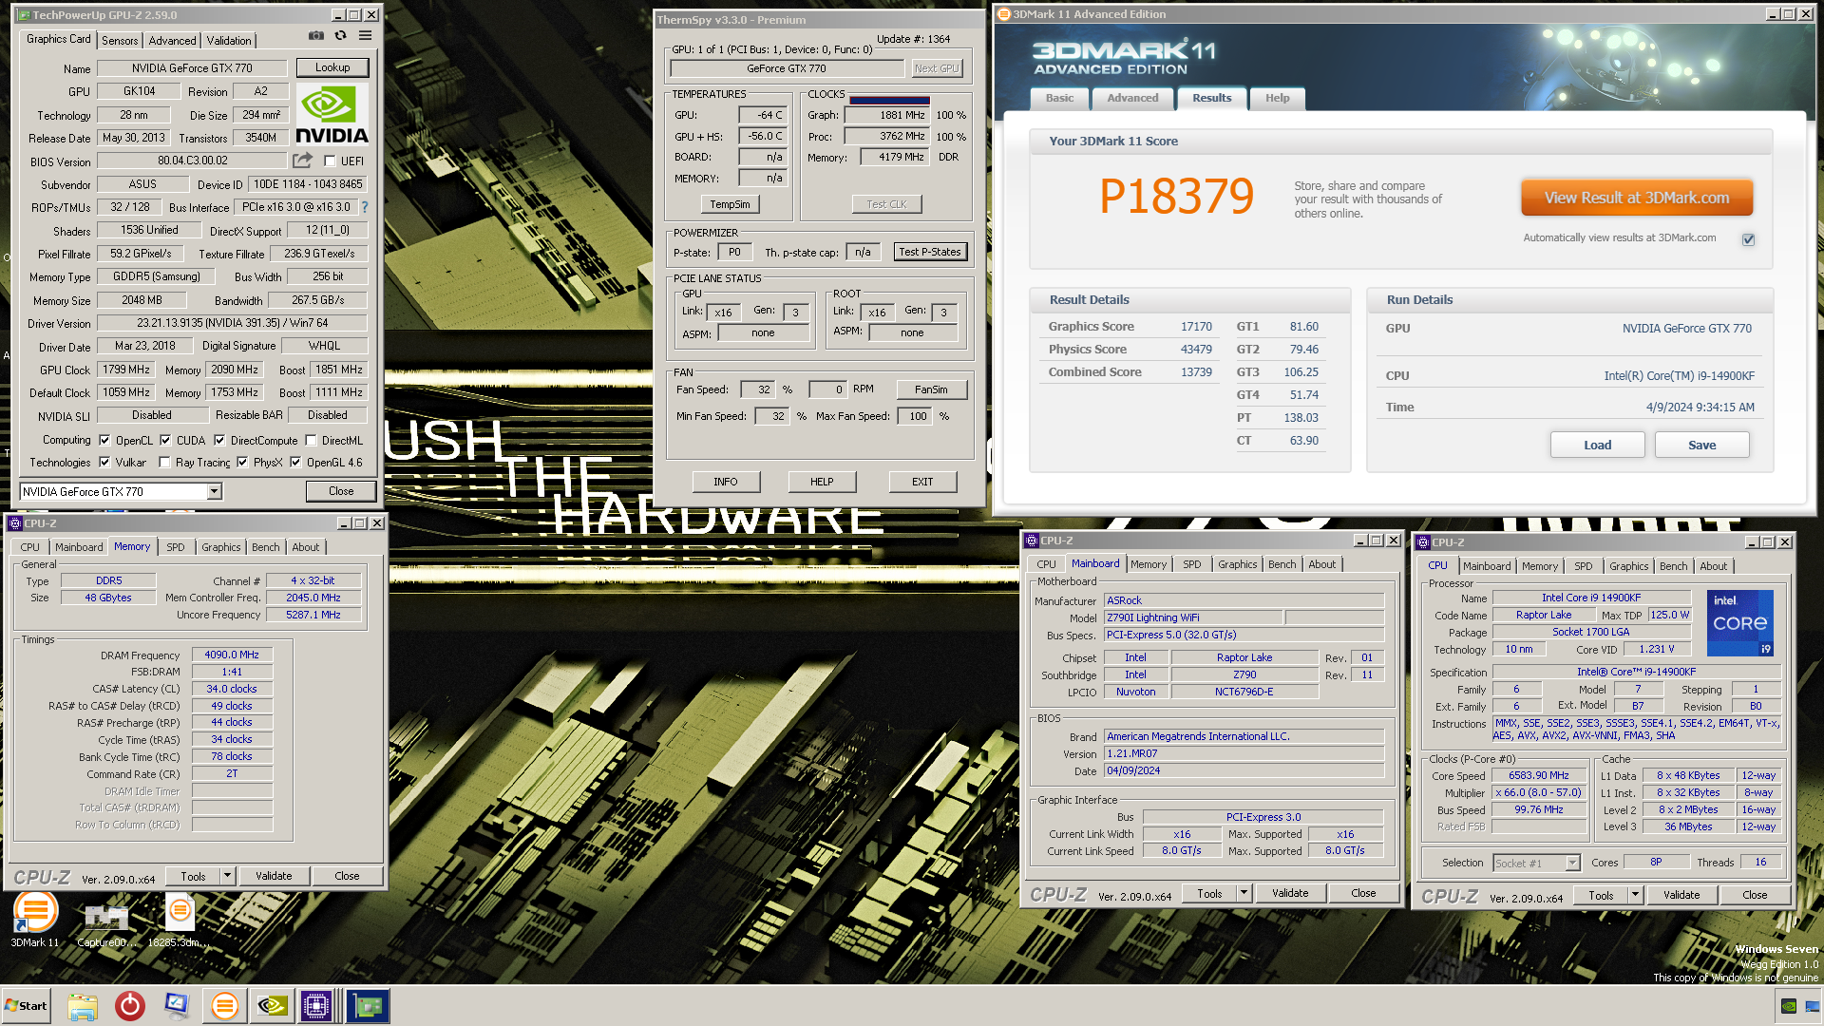Toggle the CUDA checkbox
The image size is (1824, 1026).
coord(165,440)
